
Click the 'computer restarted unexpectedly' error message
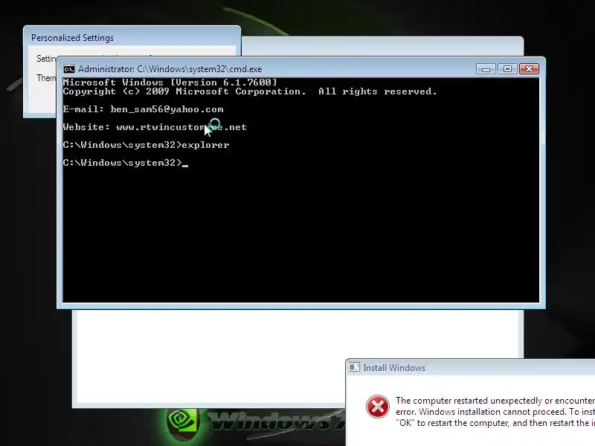pos(495,412)
